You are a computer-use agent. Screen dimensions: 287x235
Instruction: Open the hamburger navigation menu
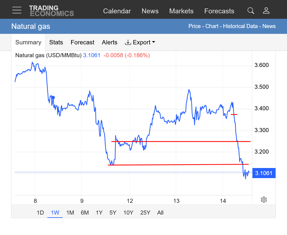(17, 10)
